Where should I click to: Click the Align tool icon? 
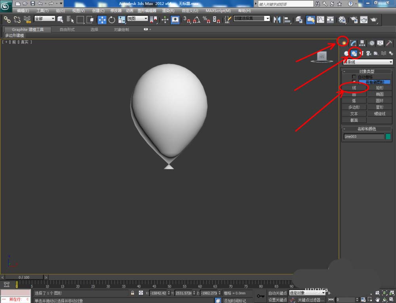[287, 19]
